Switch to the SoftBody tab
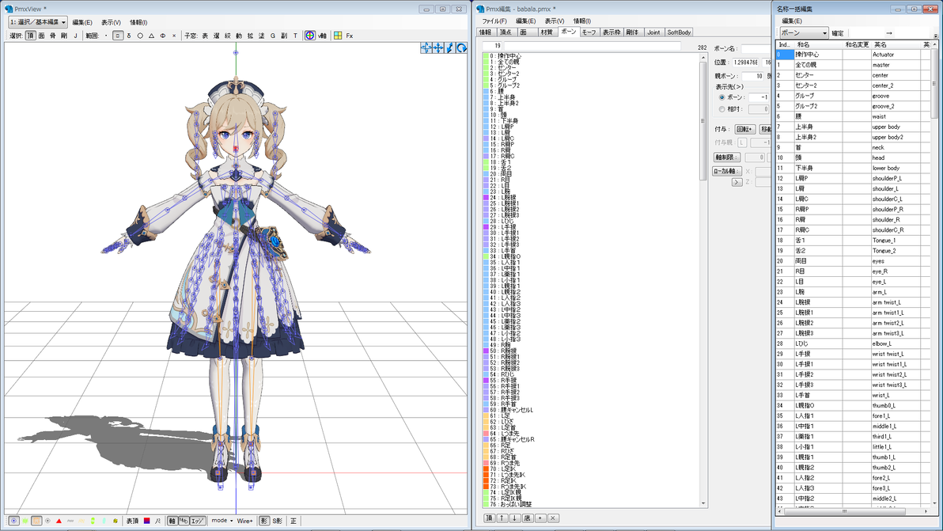The image size is (943, 531). pyautogui.click(x=679, y=32)
